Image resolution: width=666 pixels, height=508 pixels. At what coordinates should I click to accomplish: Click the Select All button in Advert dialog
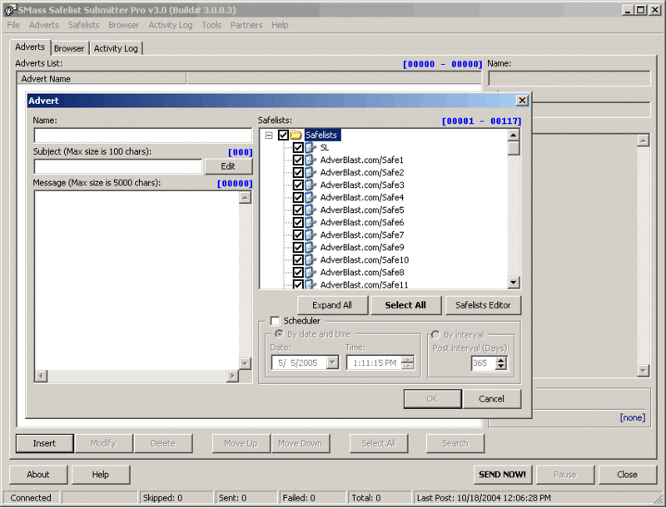[405, 305]
